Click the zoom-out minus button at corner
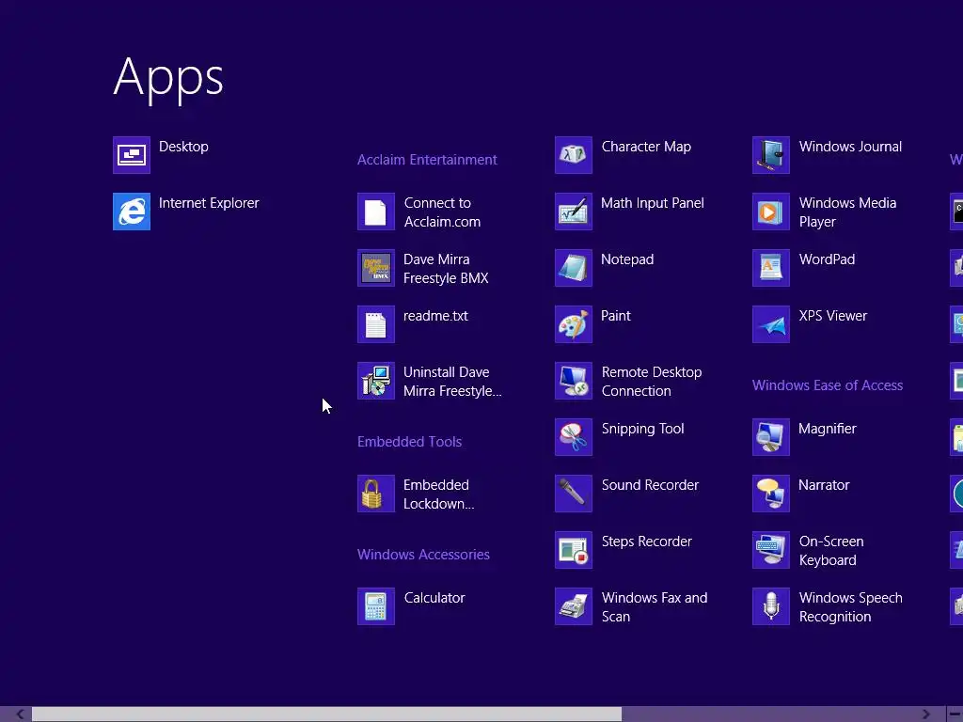Viewport: 963px width, 722px height. click(955, 714)
